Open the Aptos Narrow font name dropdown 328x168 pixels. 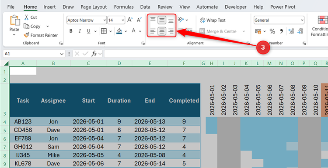pos(105,20)
